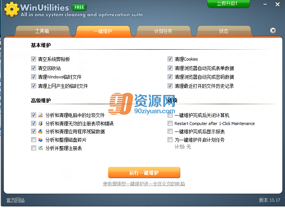Open the round dropdown arrow menu
This screenshot has height=208, width=285.
tap(273, 30)
